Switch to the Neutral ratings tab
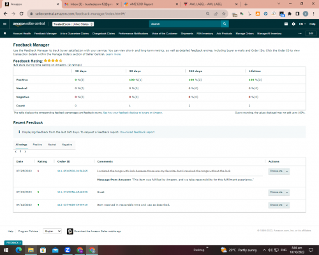This screenshot has width=319, height=255. pos(52,145)
